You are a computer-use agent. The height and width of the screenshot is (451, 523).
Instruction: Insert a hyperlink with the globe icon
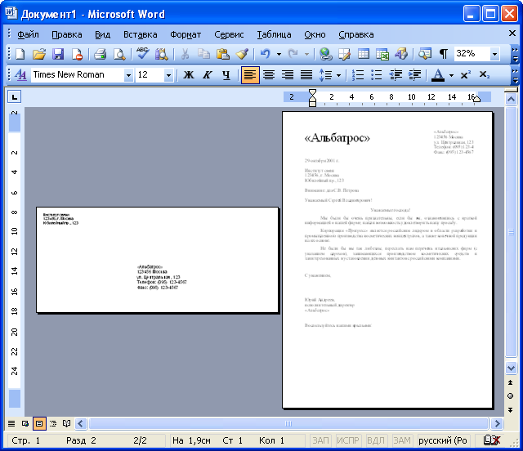tap(325, 54)
